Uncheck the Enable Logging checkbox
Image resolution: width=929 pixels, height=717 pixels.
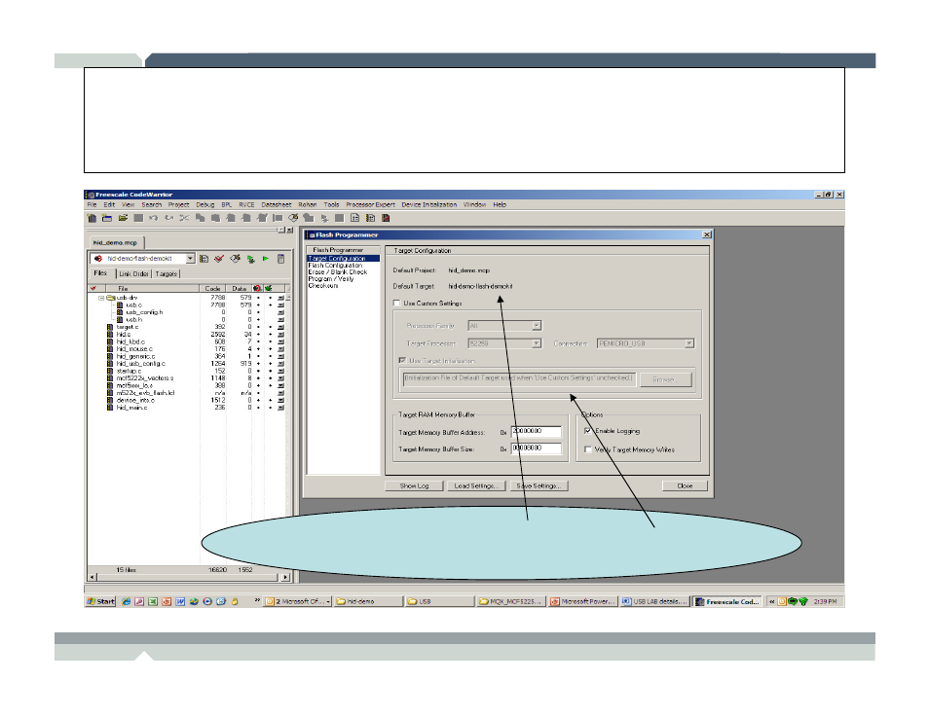pyautogui.click(x=588, y=431)
